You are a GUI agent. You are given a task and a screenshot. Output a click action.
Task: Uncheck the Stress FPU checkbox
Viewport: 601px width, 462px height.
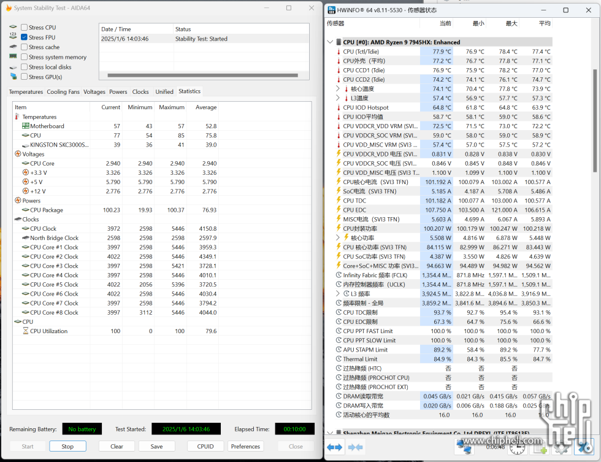24,37
